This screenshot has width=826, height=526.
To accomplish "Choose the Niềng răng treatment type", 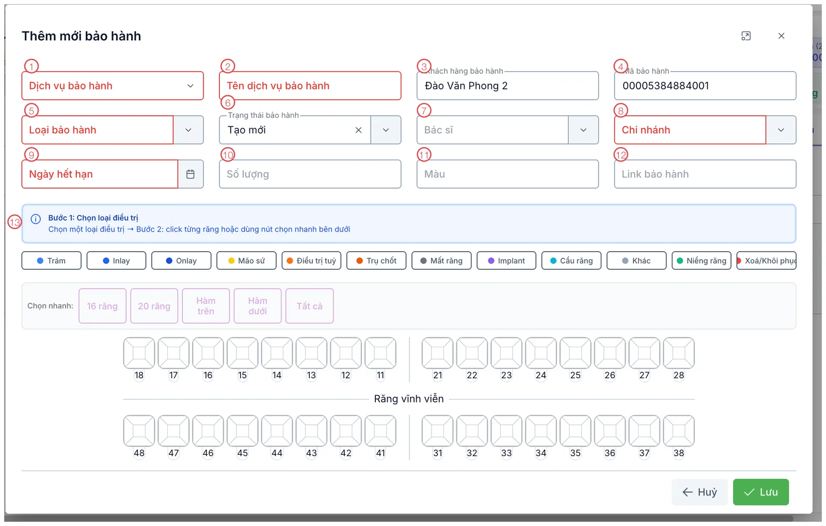I will pyautogui.click(x=702, y=260).
